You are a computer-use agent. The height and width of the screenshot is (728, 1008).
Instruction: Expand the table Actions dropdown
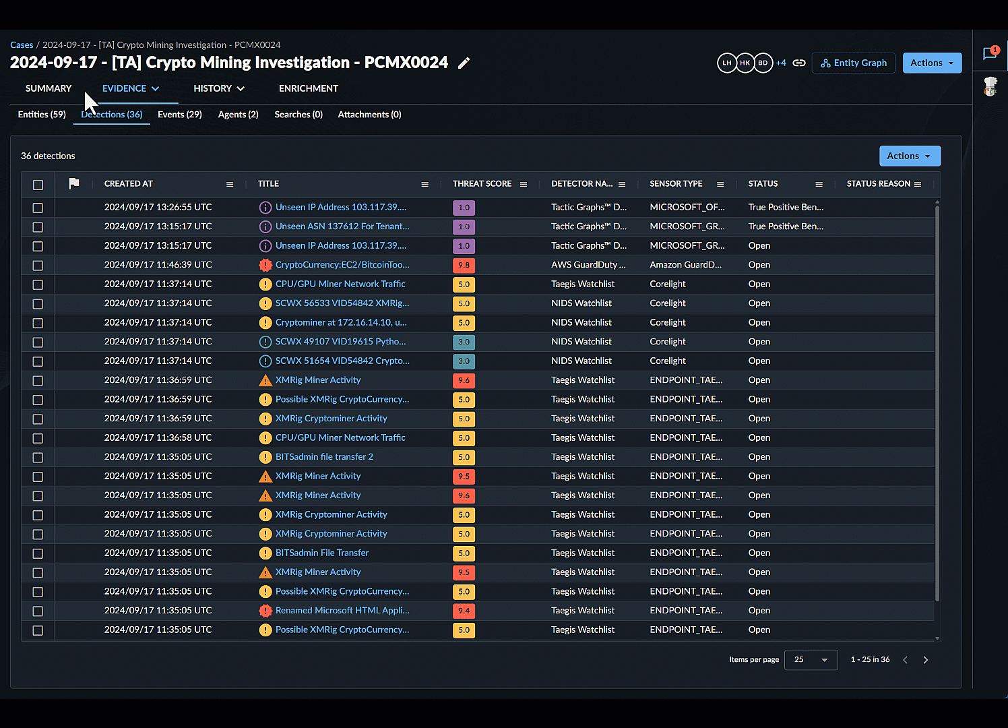pos(910,156)
